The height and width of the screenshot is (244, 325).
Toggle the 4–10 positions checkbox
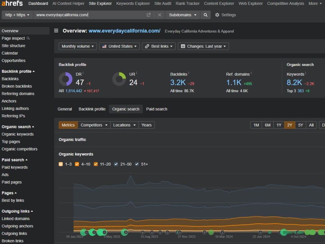(x=77, y=164)
